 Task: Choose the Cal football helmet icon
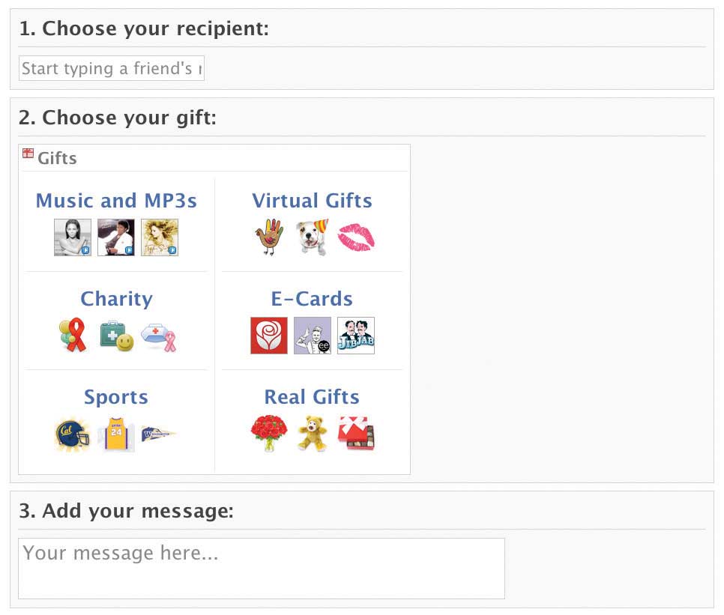pyautogui.click(x=72, y=434)
